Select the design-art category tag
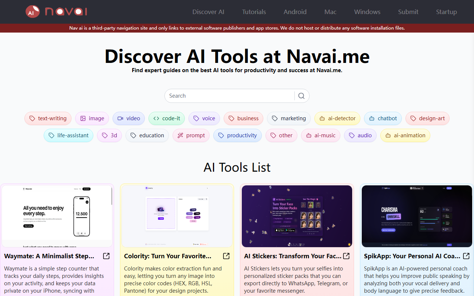Viewport: 474px width, 296px height. click(x=428, y=118)
